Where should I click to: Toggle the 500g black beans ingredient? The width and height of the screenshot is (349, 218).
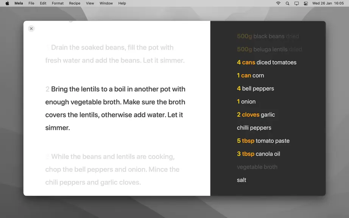(x=268, y=36)
